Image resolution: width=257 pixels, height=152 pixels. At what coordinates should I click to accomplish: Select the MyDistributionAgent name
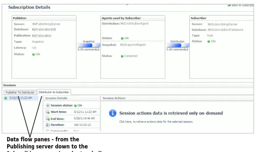pyautogui.click(x=134, y=24)
